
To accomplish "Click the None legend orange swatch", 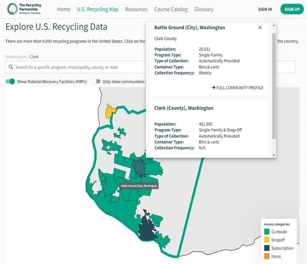I will coord(267,256).
